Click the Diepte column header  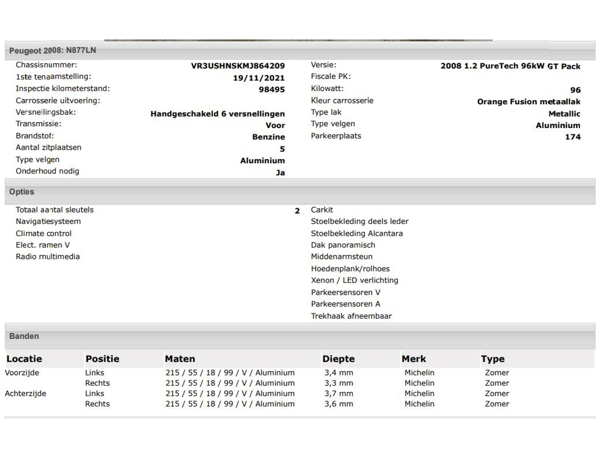click(x=338, y=359)
